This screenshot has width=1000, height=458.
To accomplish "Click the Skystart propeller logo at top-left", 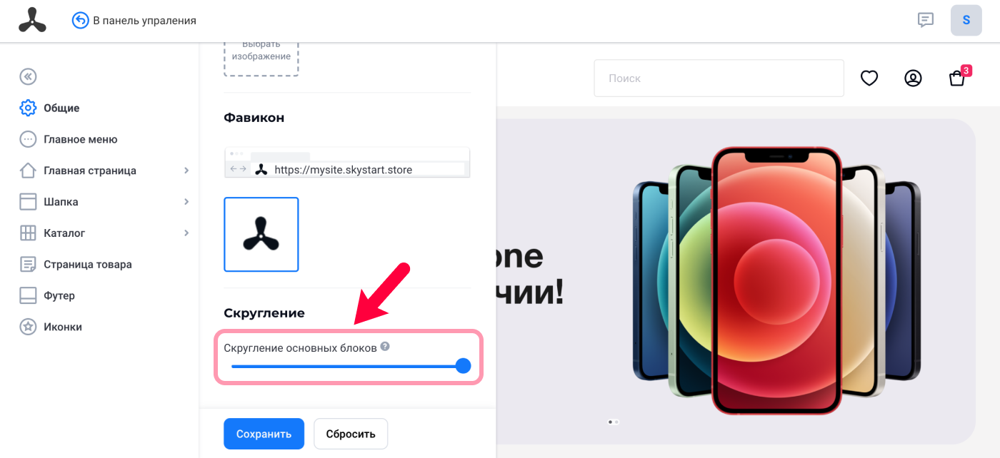I will [x=32, y=20].
